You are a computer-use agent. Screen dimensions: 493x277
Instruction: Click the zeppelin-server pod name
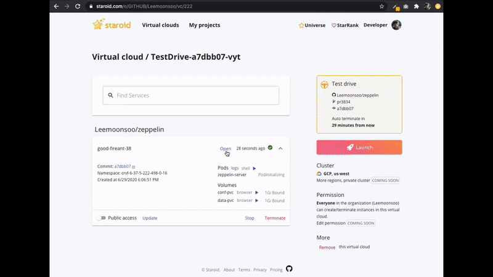pos(232,175)
